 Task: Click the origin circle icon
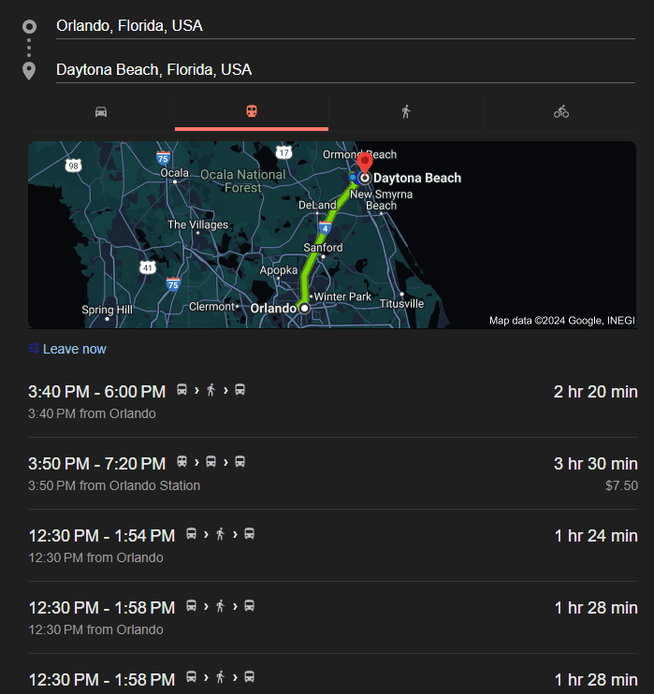29,26
